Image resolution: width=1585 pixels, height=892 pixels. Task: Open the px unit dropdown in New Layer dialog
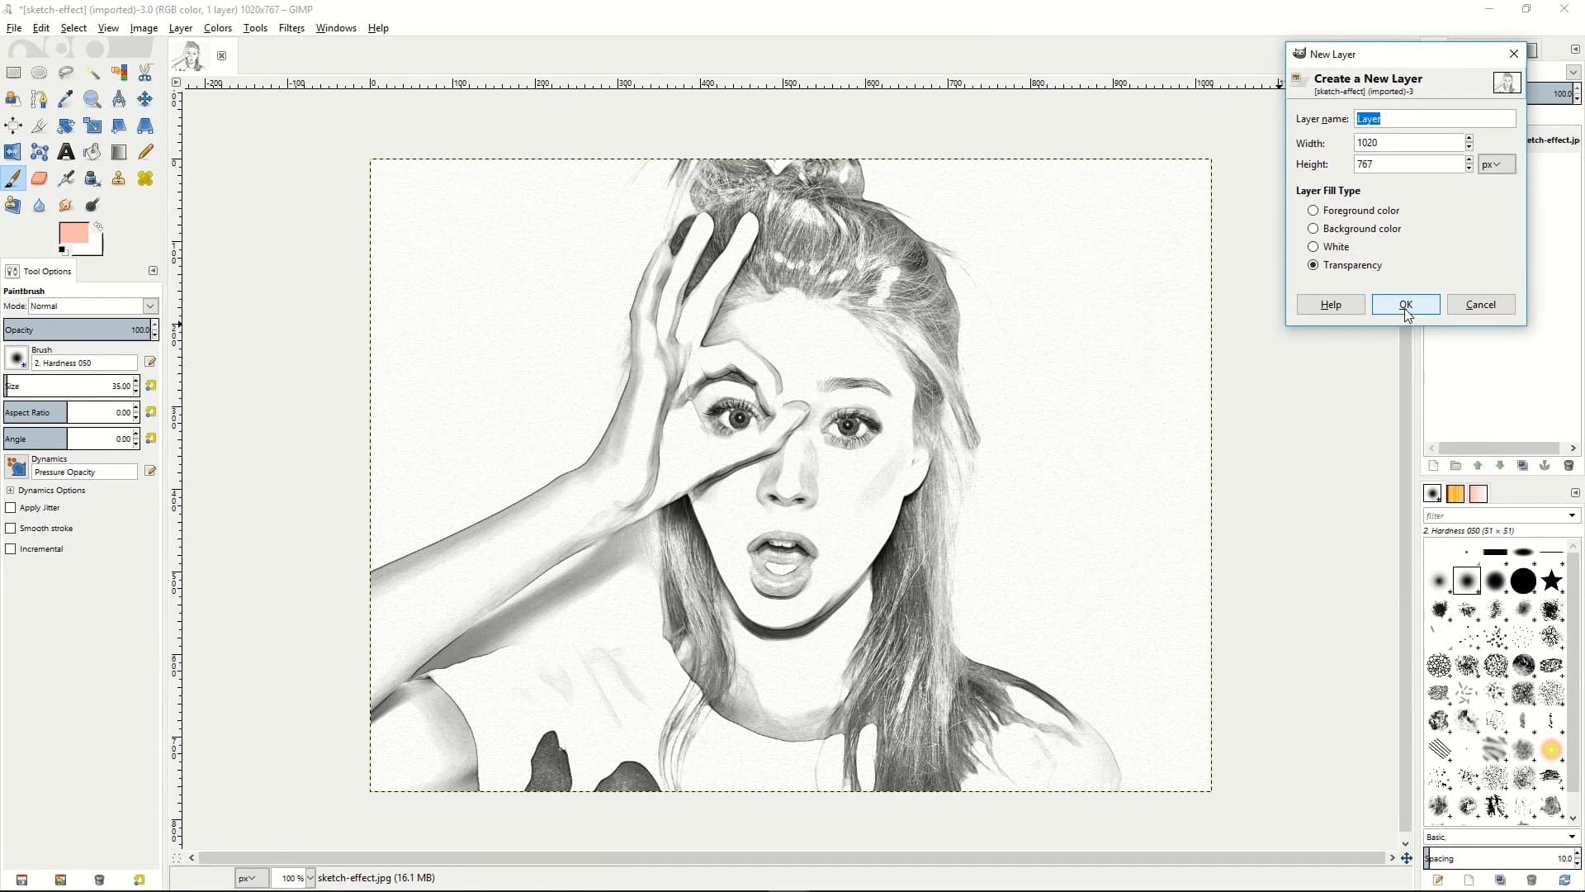pyautogui.click(x=1495, y=164)
